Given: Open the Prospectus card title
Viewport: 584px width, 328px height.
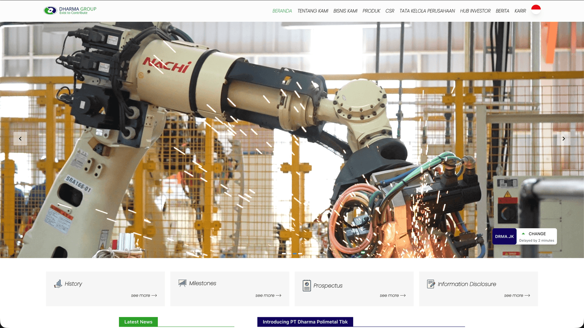Looking at the screenshot, I should 328,286.
